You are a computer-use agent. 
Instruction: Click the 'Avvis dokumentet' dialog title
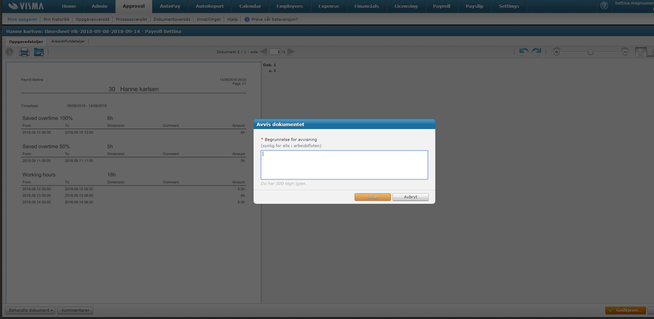pos(280,124)
